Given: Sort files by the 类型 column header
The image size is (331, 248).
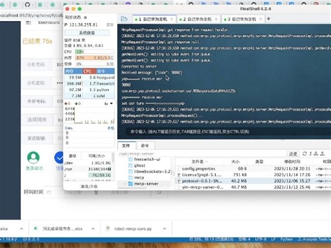Looking at the screenshot, I should click(x=259, y=162).
